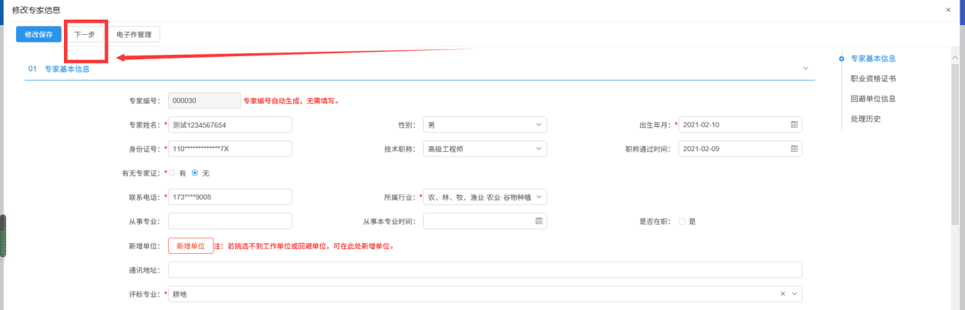This screenshot has height=310, width=965.
Task: Click calendar icon in 职称通过时间 field
Action: coord(794,149)
